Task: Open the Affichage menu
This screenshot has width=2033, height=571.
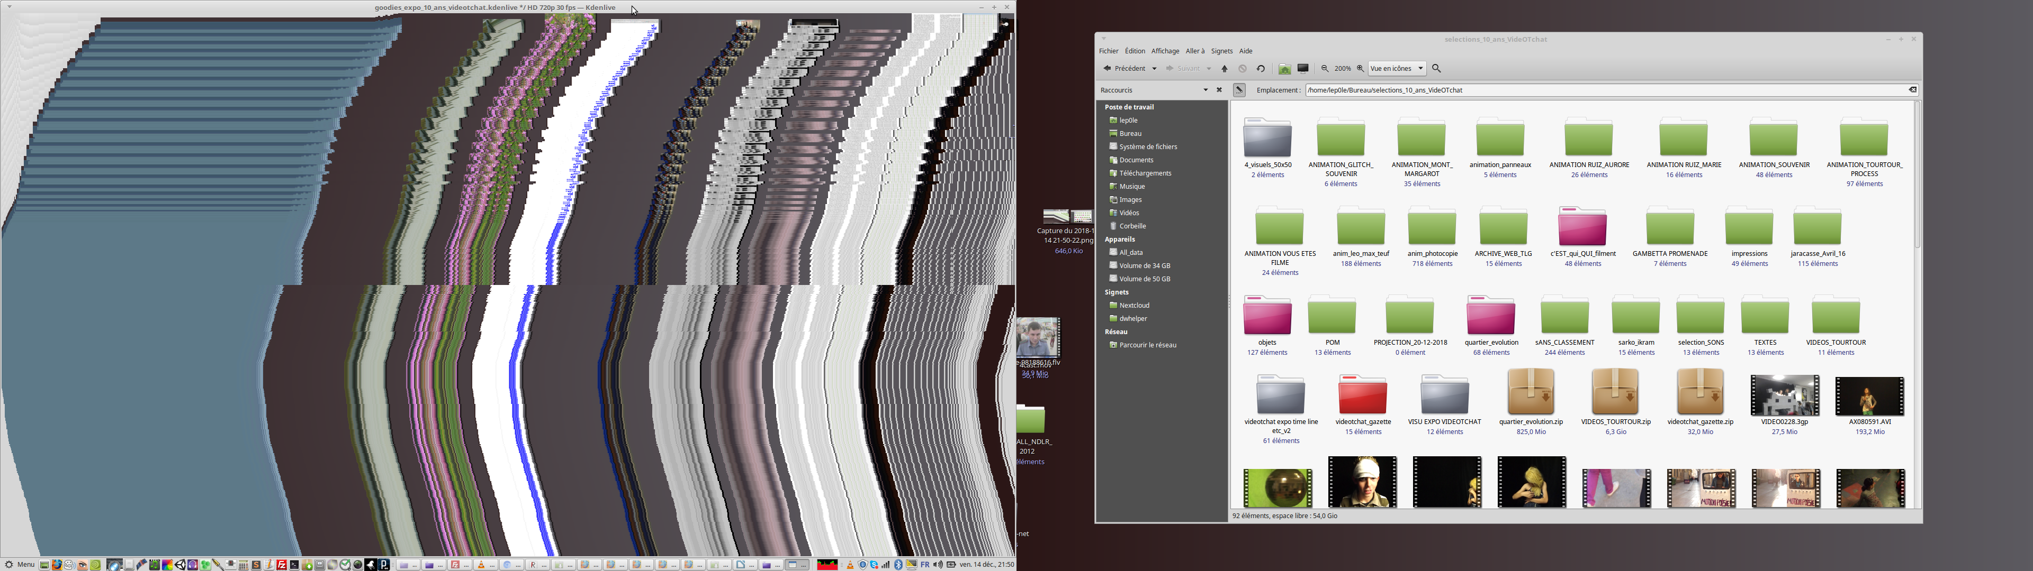Action: click(1165, 51)
